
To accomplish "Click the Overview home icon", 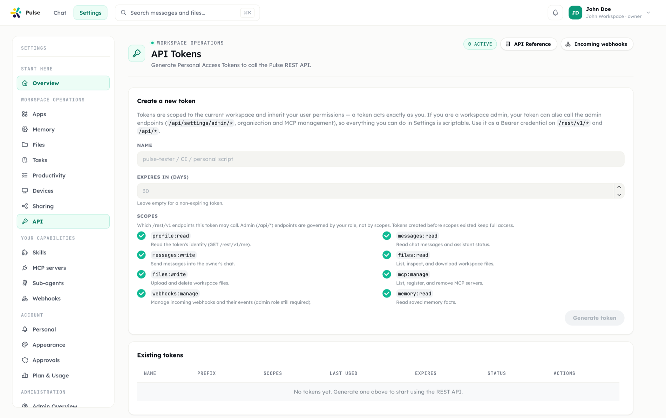I will pos(25,83).
